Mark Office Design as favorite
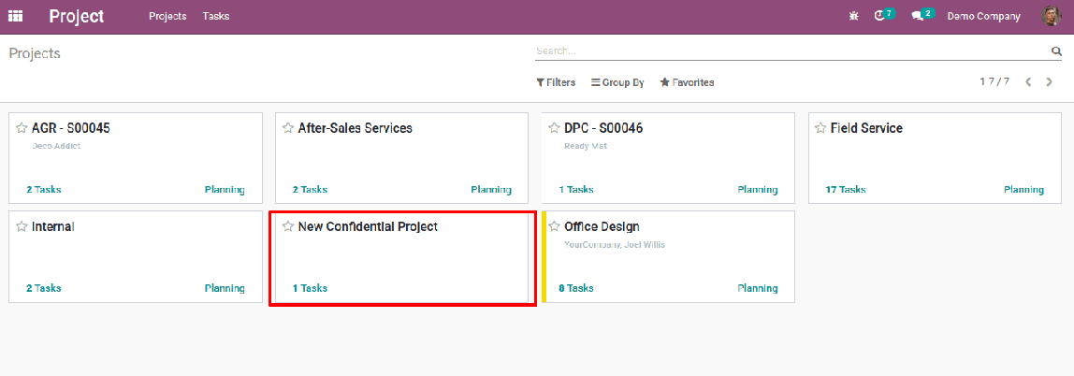 [554, 226]
